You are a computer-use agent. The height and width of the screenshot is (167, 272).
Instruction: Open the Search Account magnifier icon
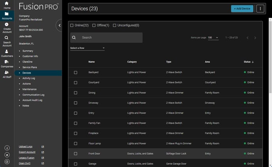point(6,38)
